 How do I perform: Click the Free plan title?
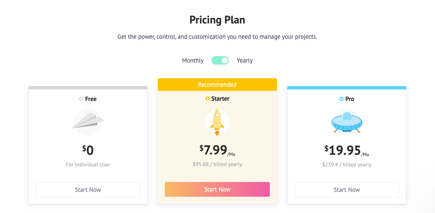[91, 99]
